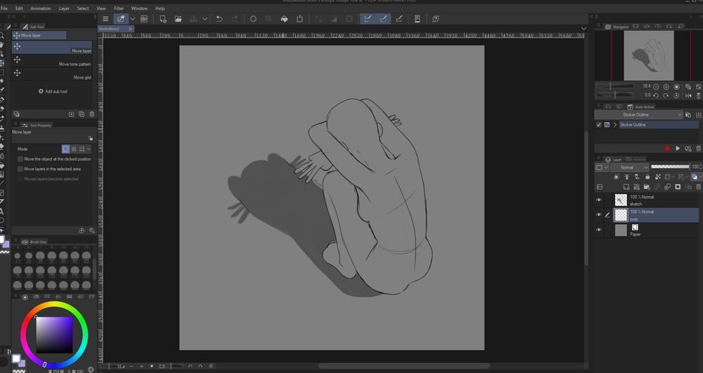Click delete auto action trash icon
The image size is (703, 373).
699,148
